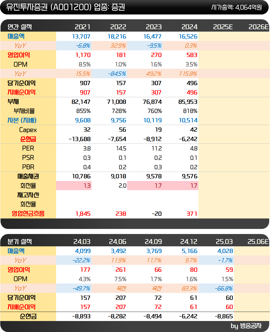Click the 2021 영업이익 value 1,170

(83, 55)
